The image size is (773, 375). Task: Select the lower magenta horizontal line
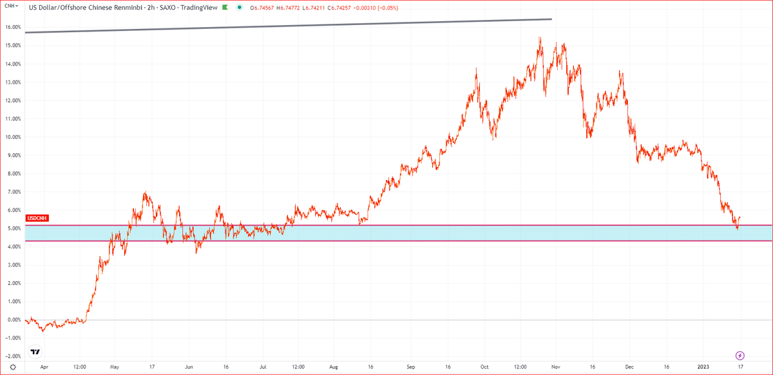[399, 241]
